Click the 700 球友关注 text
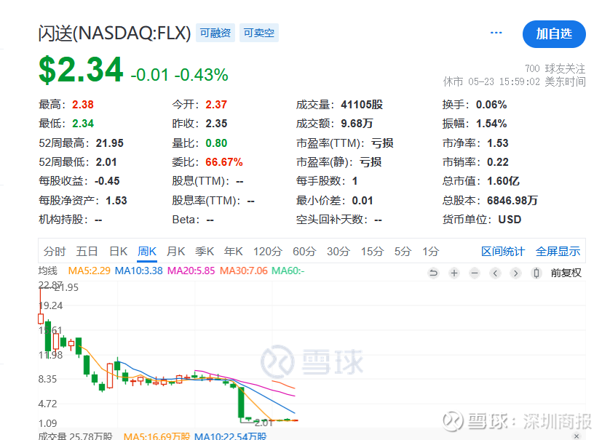The height and width of the screenshot is (440, 610). [555, 69]
